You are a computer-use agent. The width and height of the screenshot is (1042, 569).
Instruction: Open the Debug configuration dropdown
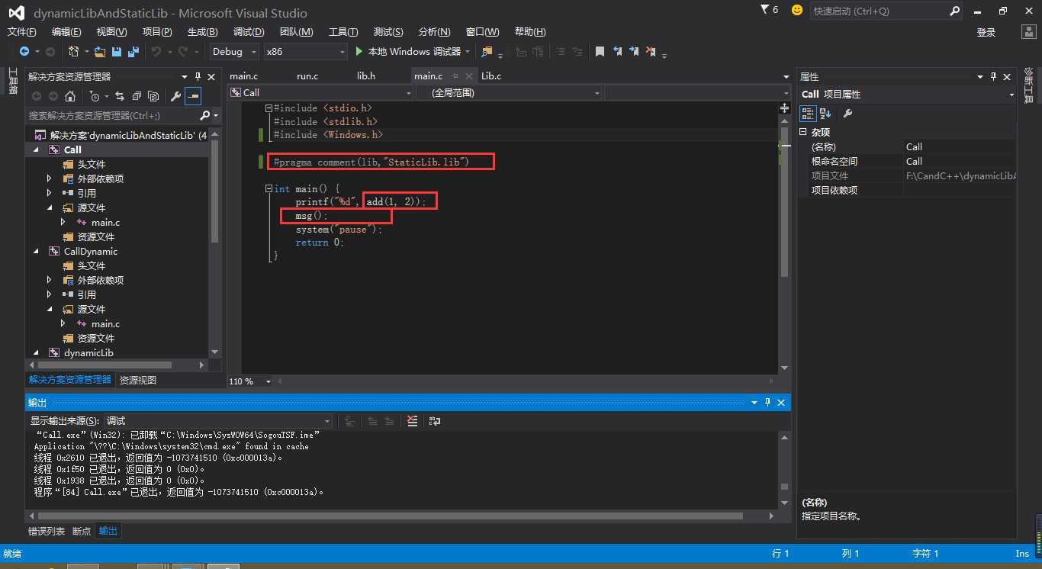236,51
